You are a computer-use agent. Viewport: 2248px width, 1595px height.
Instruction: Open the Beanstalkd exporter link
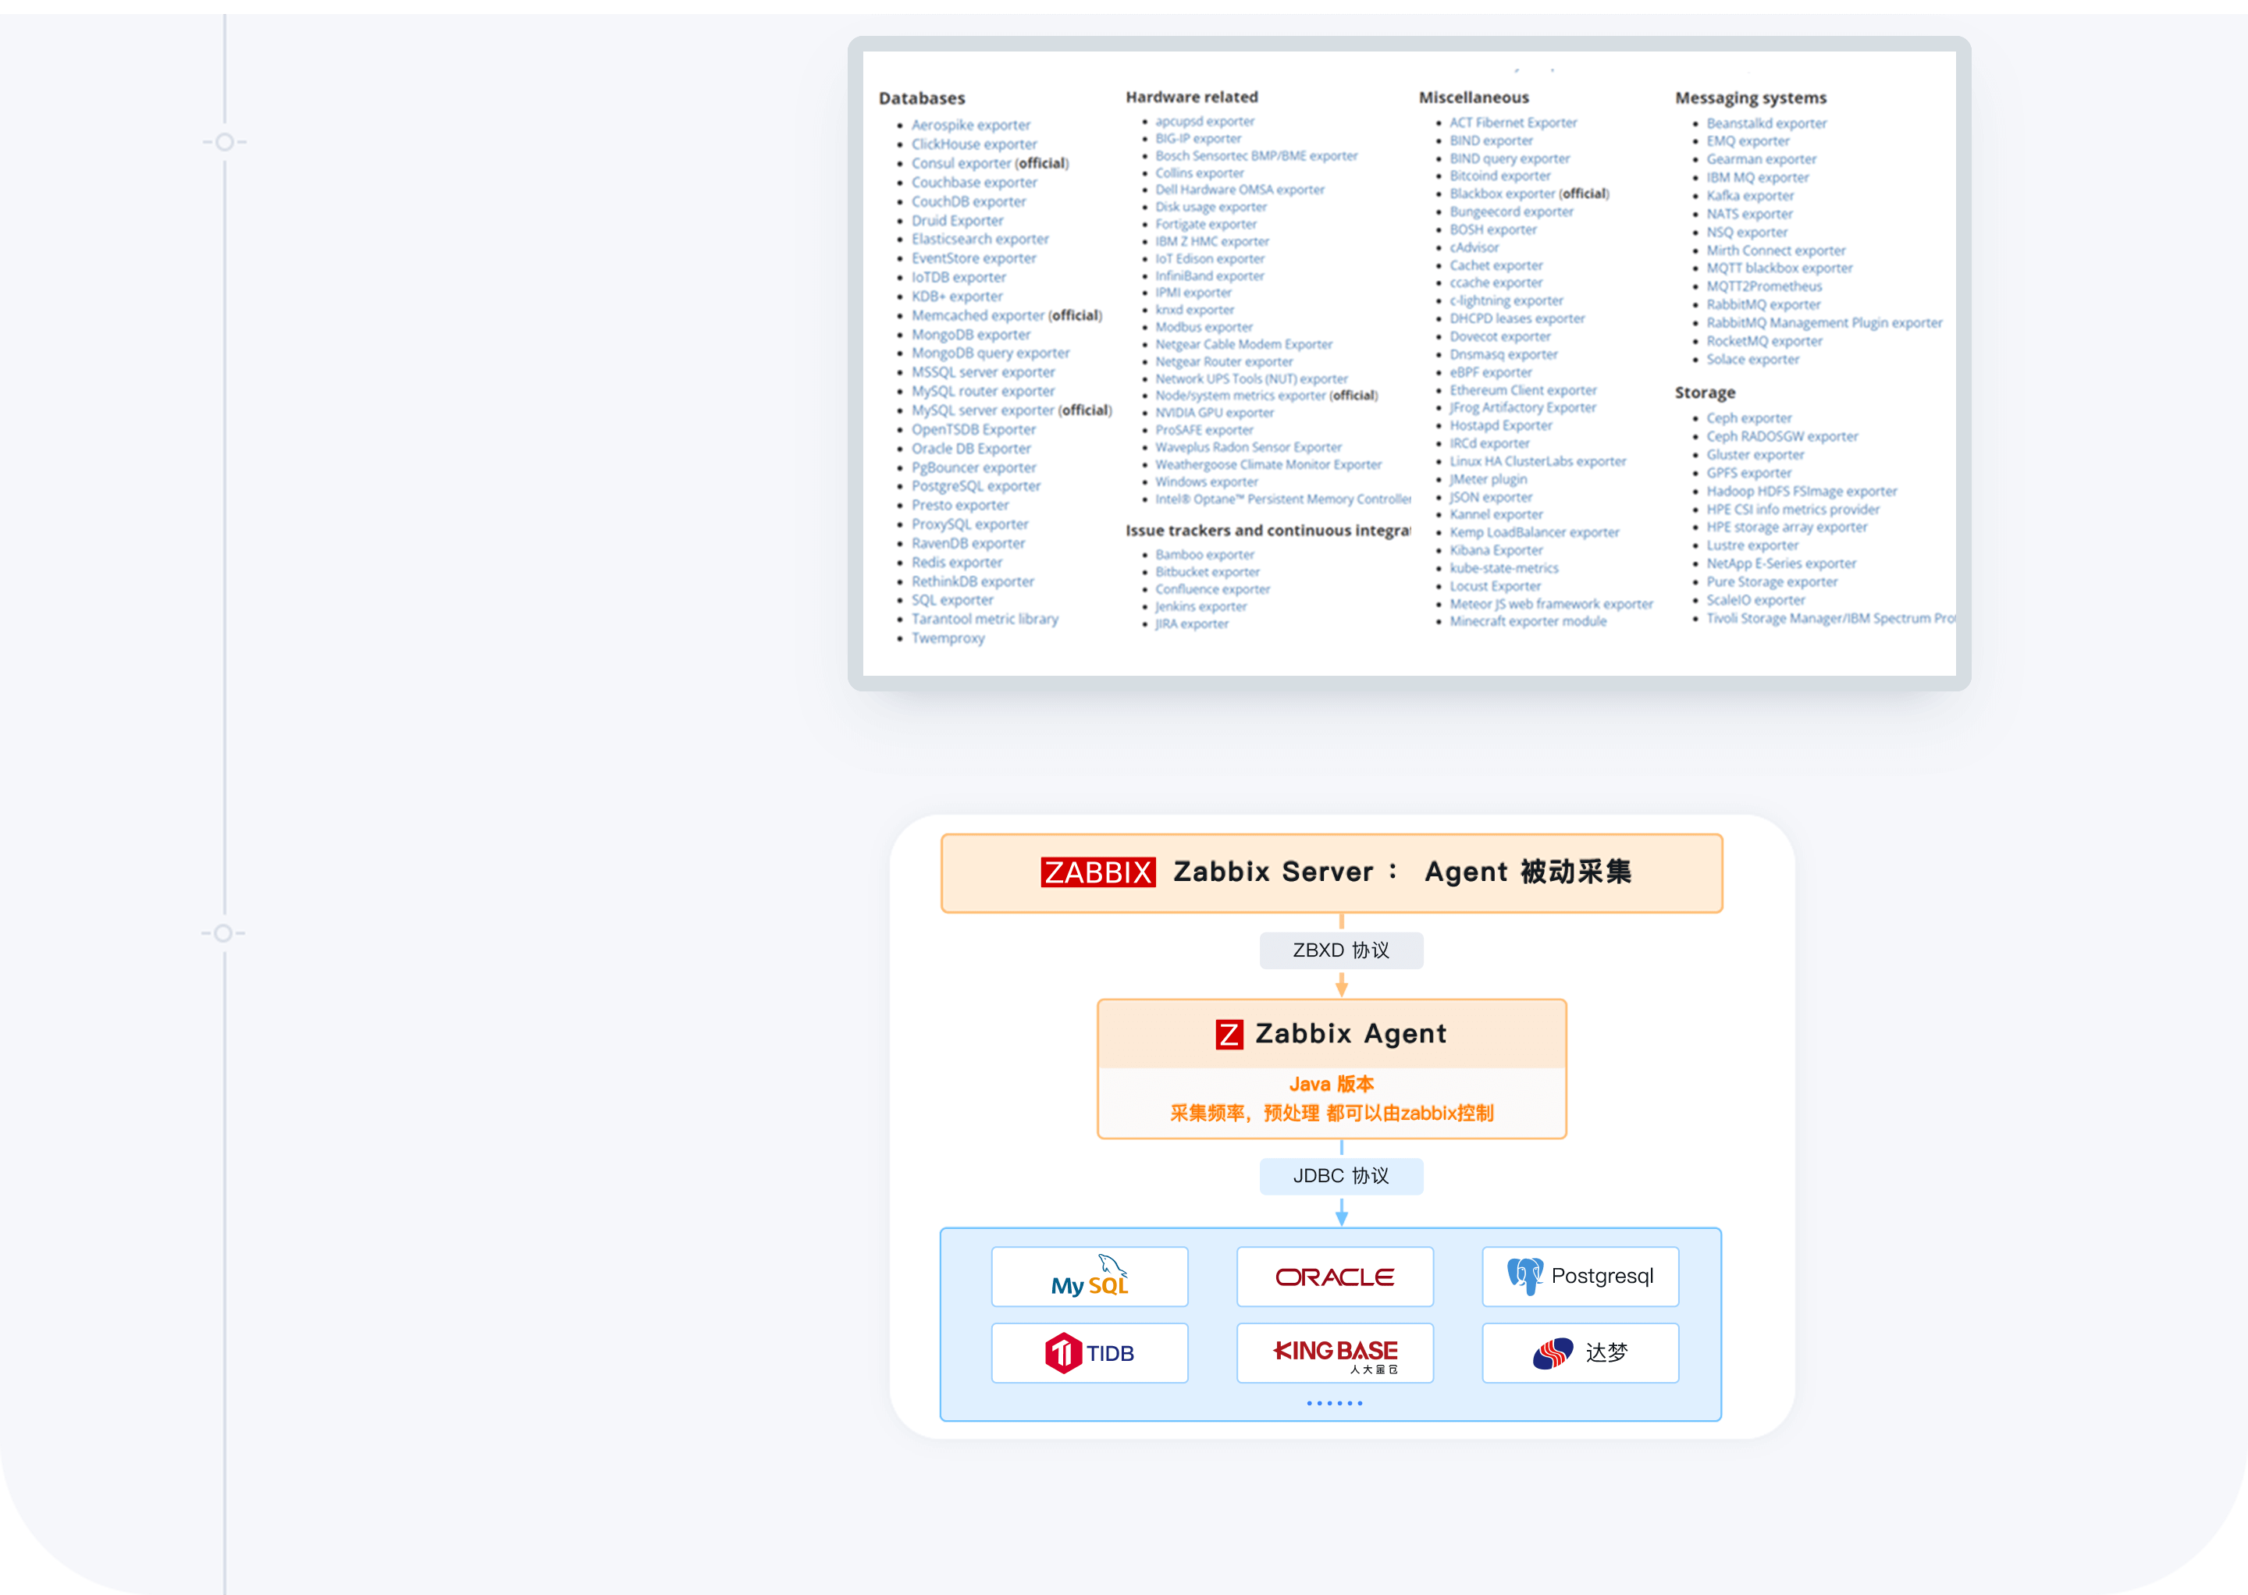pyautogui.click(x=1766, y=124)
